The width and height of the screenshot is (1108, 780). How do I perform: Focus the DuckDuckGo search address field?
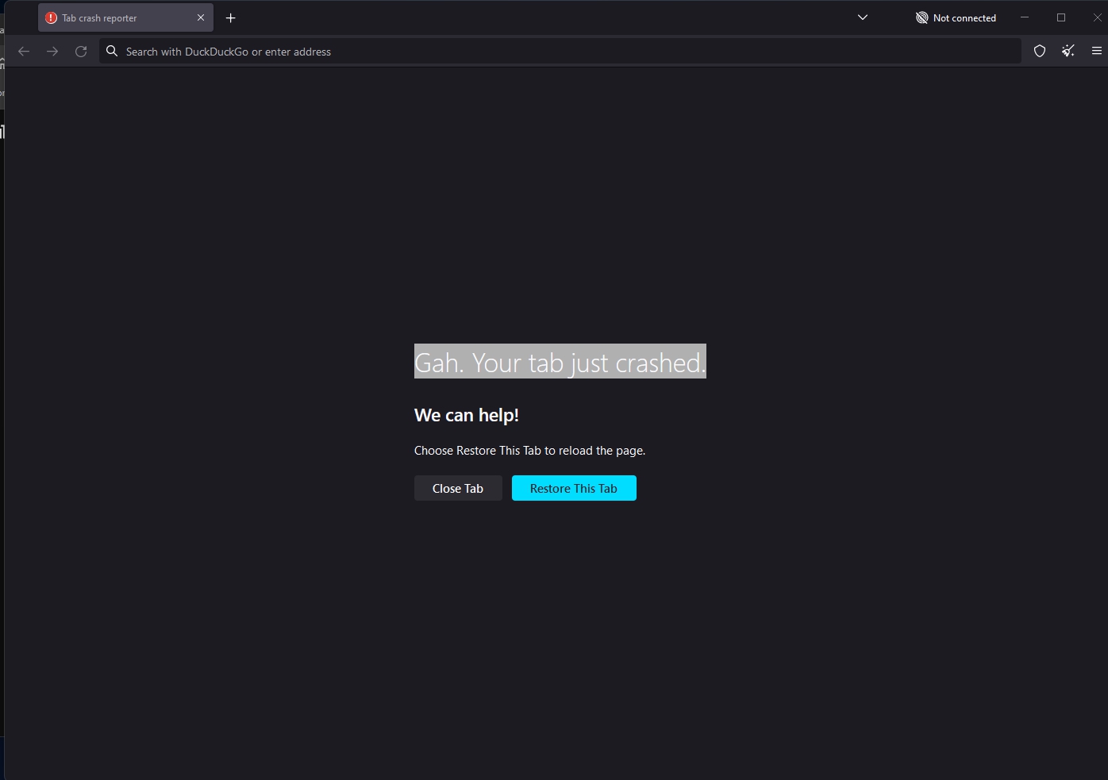pos(556,52)
